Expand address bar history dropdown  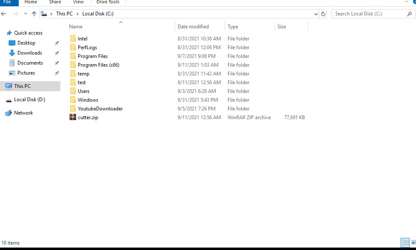(x=316, y=14)
